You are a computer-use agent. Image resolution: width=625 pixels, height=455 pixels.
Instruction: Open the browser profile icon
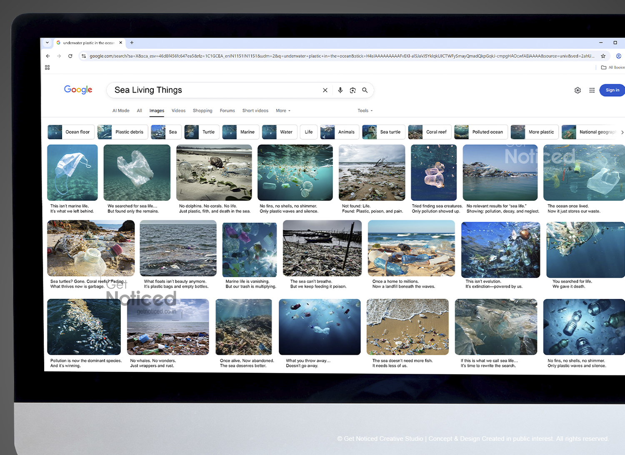coord(618,55)
